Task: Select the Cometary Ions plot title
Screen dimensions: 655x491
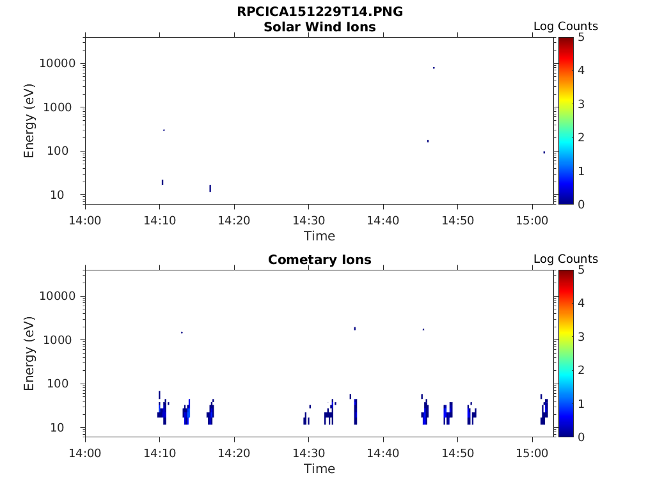Action: [x=320, y=260]
